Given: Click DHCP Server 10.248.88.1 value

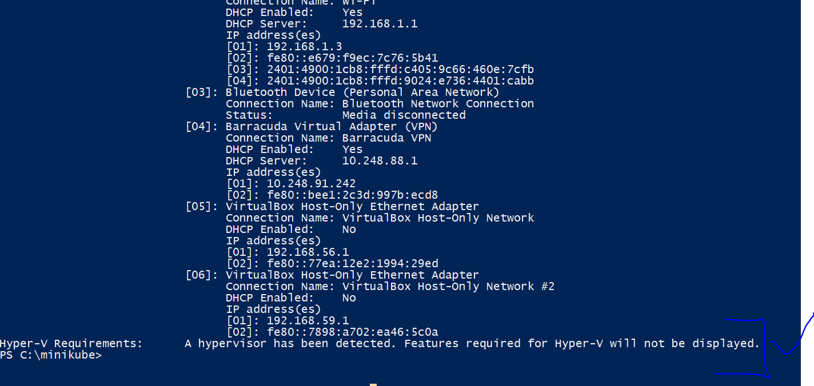Looking at the screenshot, I should pyautogui.click(x=380, y=161).
